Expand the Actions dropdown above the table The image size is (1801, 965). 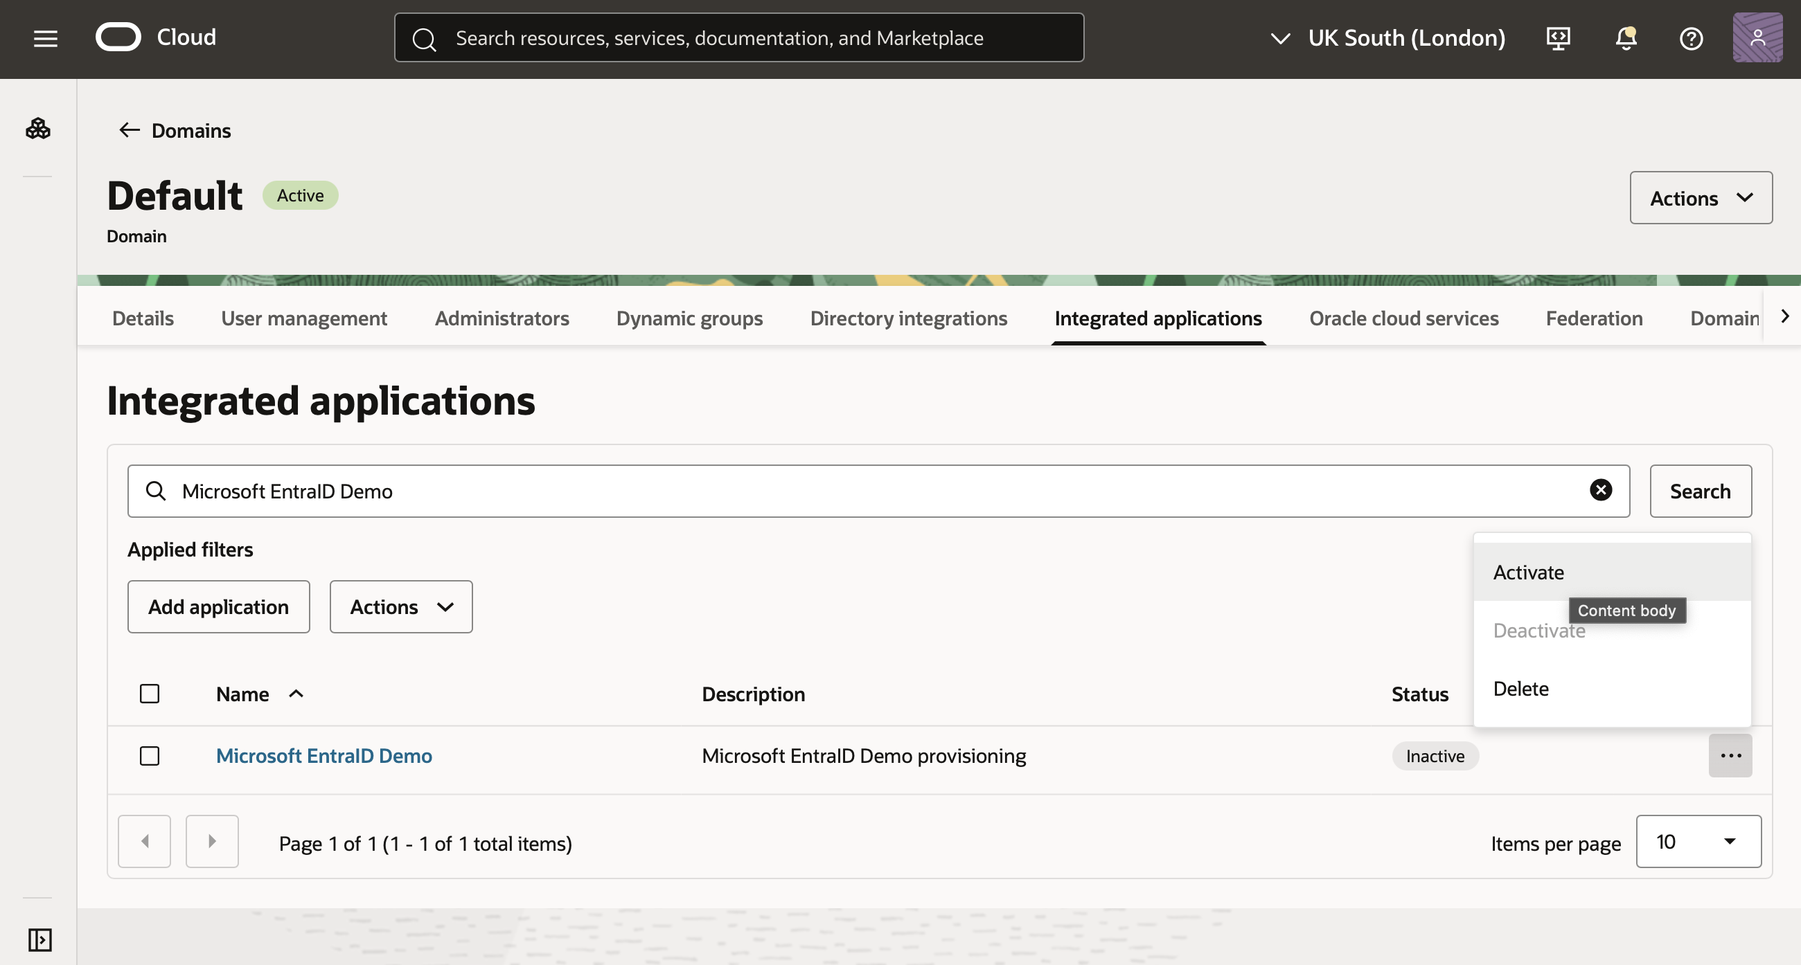point(400,606)
